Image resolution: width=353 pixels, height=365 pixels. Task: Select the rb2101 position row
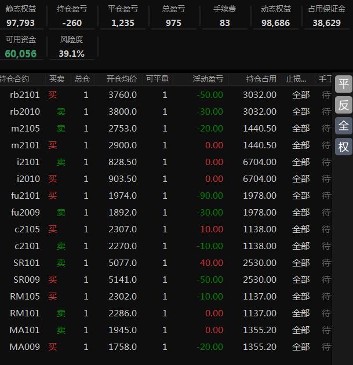tap(166, 95)
